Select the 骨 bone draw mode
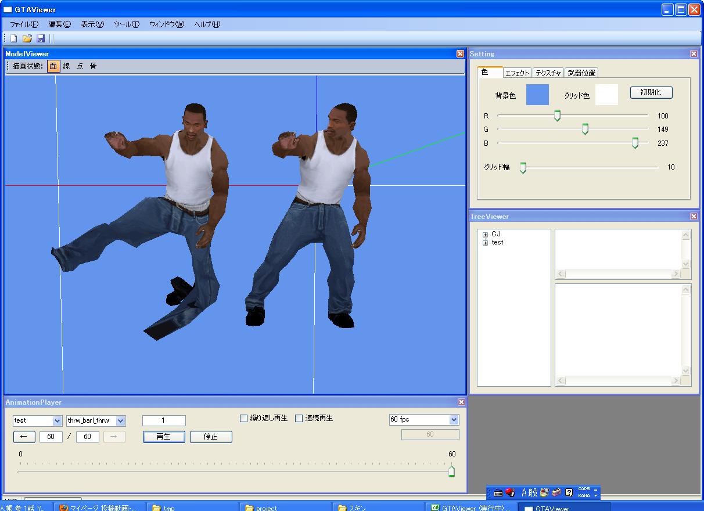704x511 pixels. click(93, 66)
